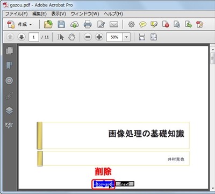The height and width of the screenshot is (194, 215).
Task: Click the slide title 画像処理の基礎知識
Action: pos(146,134)
